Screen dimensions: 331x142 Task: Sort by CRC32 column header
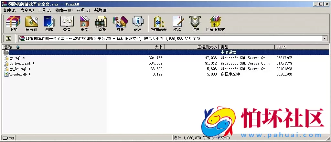click(x=302, y=47)
